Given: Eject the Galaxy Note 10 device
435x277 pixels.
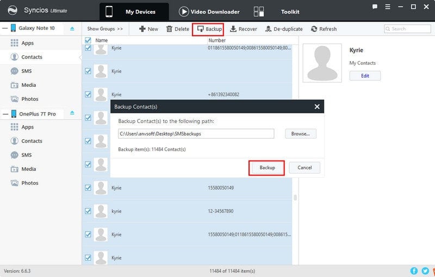Looking at the screenshot, I should [x=72, y=29].
